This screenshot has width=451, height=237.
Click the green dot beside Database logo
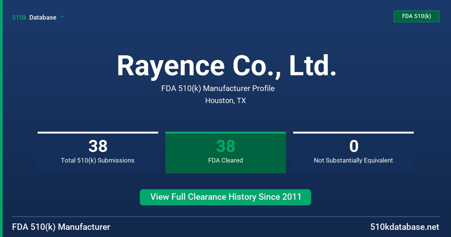[x=62, y=17]
